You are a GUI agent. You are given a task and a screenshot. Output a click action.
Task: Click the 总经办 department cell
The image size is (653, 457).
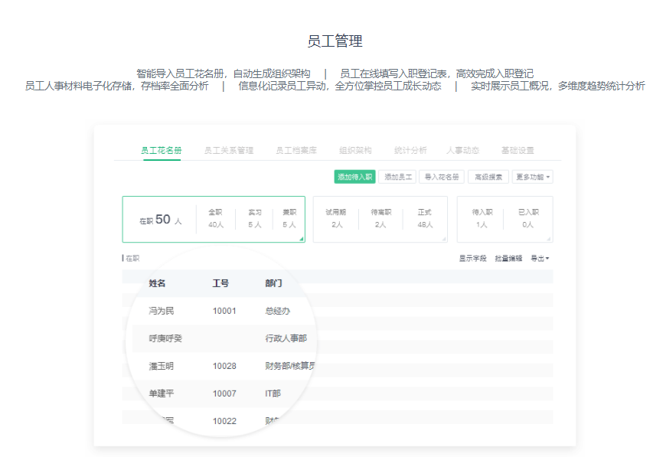pos(278,312)
